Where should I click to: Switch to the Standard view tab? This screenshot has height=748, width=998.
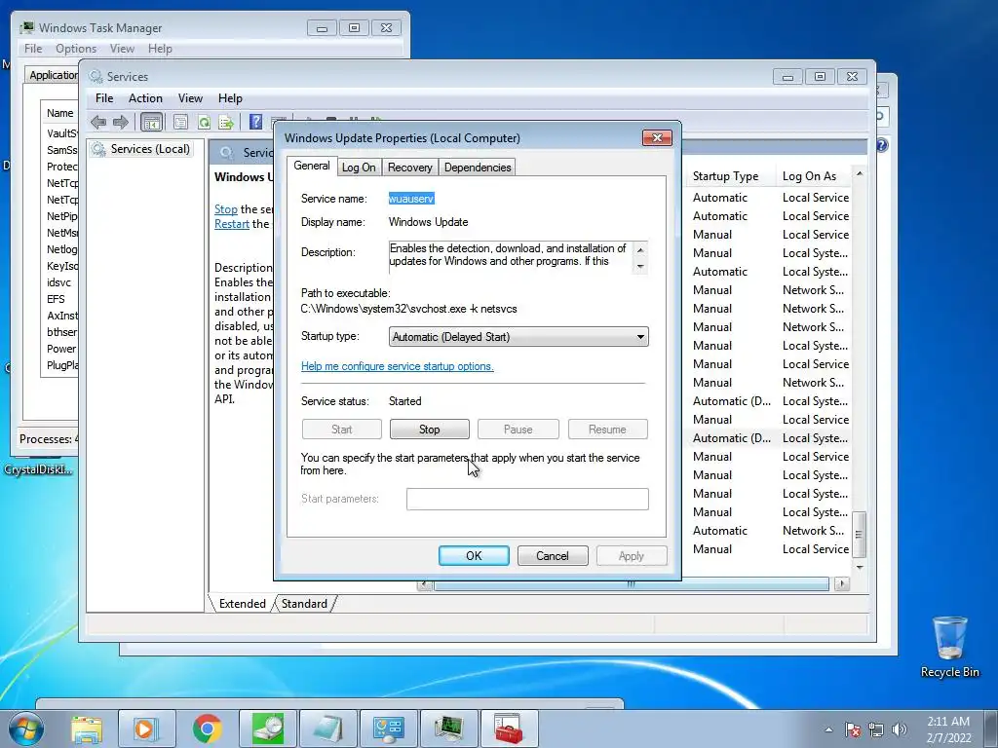304,604
